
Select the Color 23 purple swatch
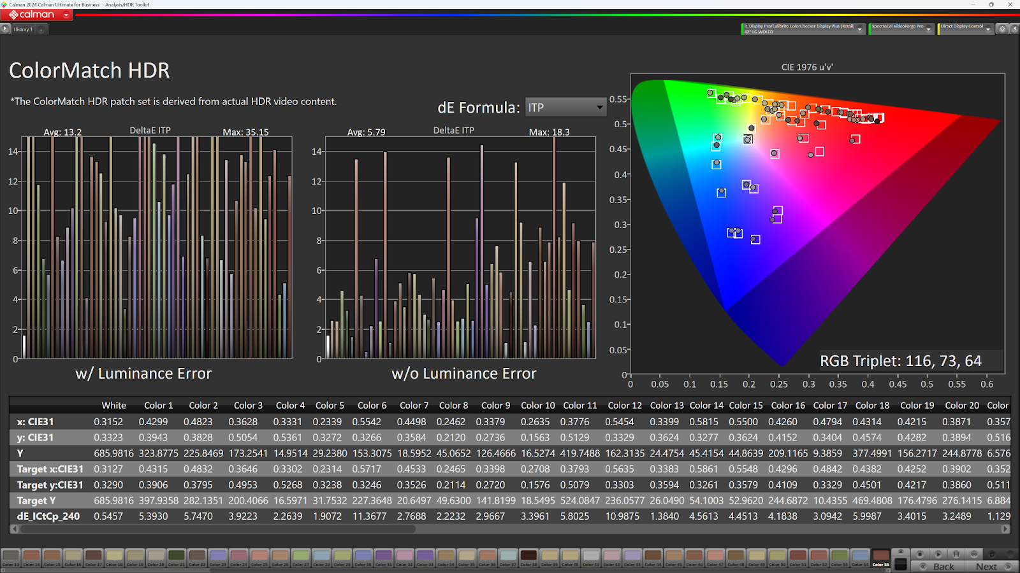(218, 558)
